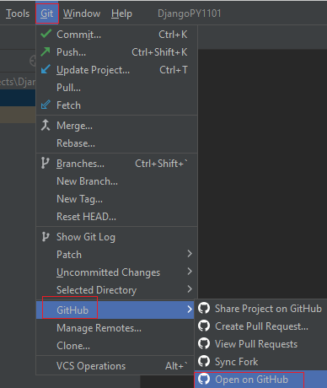Expand the Selected Directory submenu arrow
This screenshot has height=388, width=327.
click(x=190, y=289)
